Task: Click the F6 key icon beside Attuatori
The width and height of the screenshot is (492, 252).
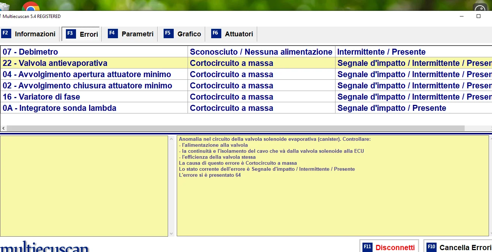Action: coord(216,33)
